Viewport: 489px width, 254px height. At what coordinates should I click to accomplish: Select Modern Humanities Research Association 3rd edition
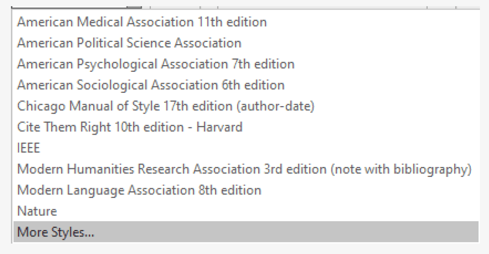point(244,169)
